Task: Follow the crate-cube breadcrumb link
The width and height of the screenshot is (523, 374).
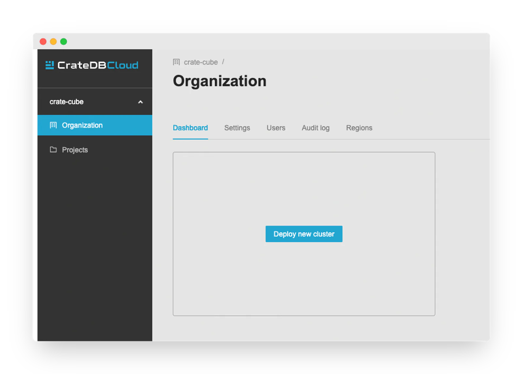Action: [201, 62]
